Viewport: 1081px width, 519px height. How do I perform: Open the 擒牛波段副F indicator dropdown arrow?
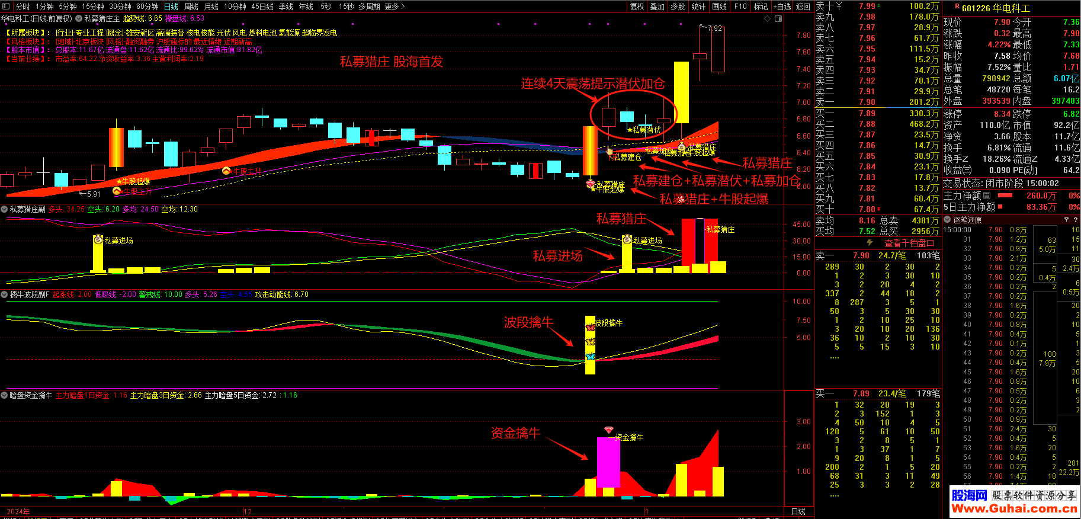tap(5, 294)
